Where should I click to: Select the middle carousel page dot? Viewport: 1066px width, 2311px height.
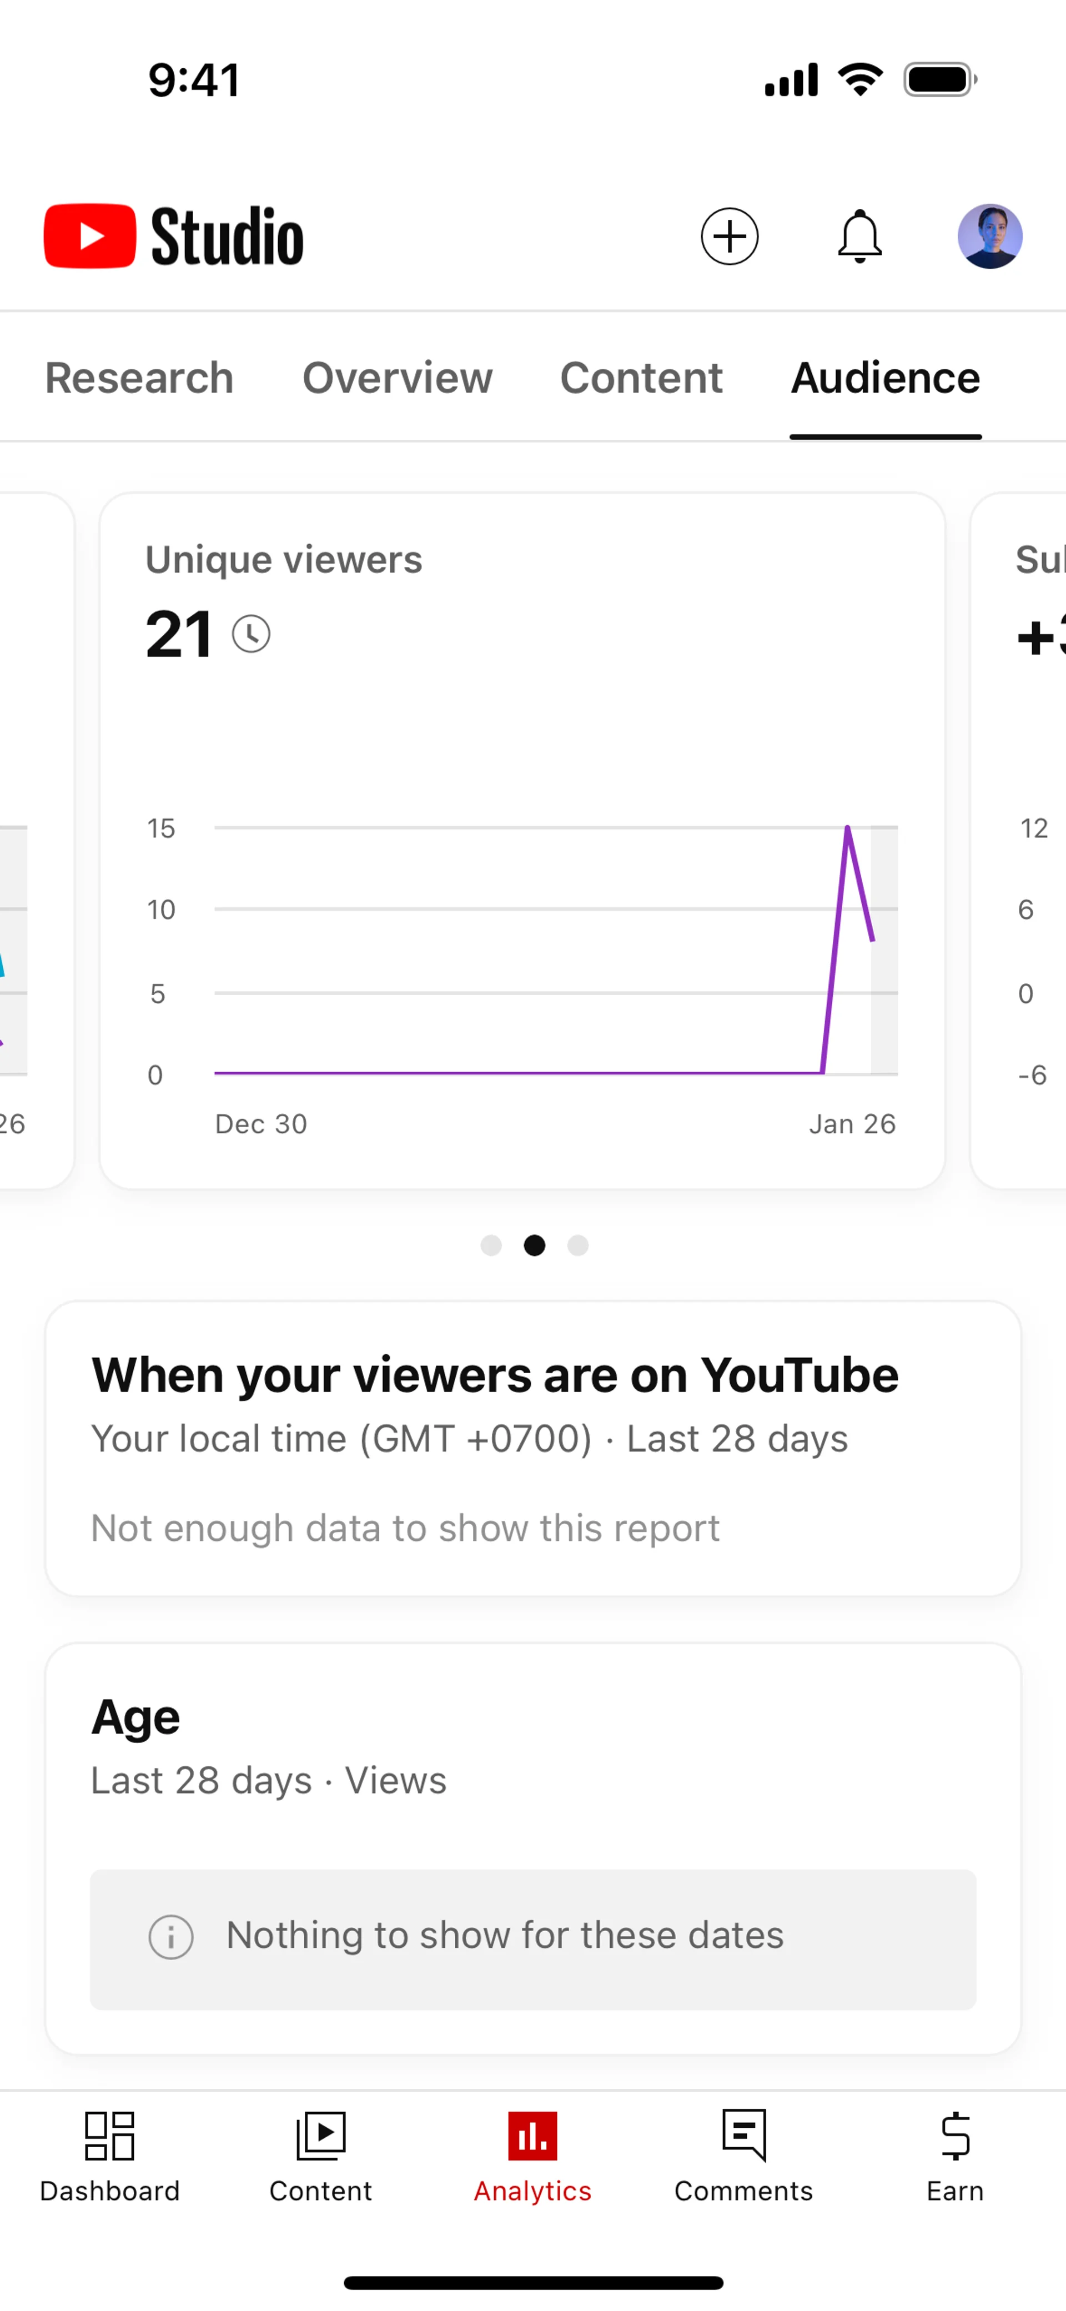(x=535, y=1245)
